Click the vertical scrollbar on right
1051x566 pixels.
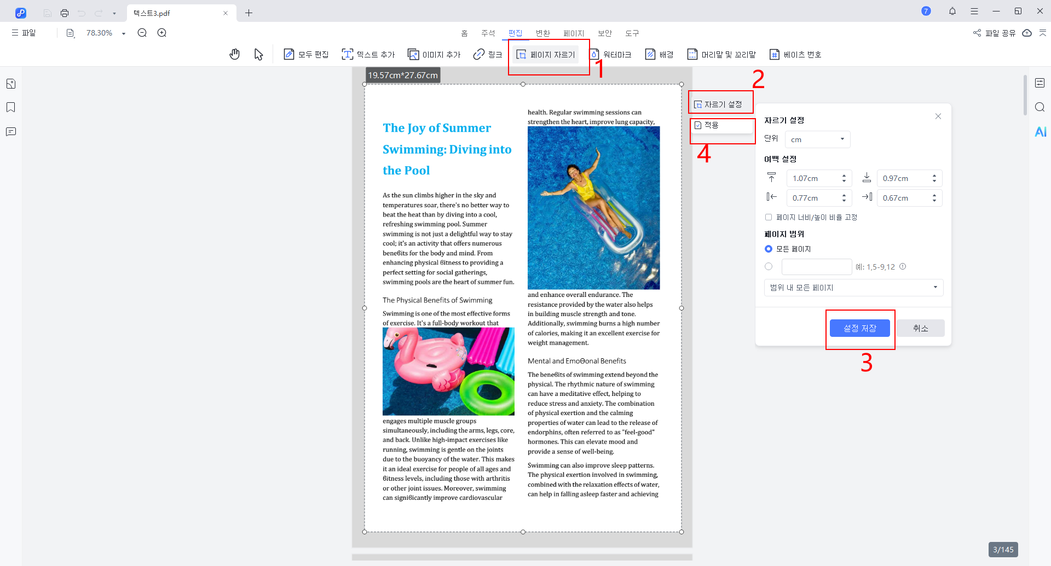(x=1025, y=95)
